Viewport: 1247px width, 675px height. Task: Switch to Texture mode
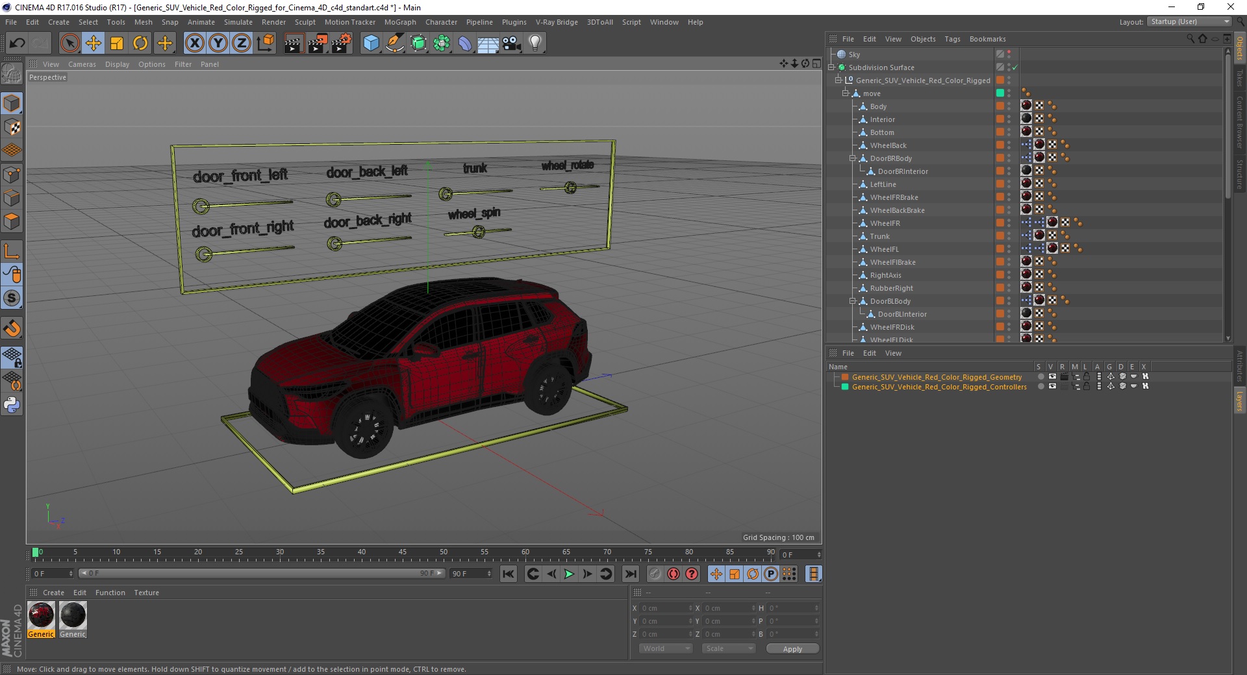click(x=12, y=127)
